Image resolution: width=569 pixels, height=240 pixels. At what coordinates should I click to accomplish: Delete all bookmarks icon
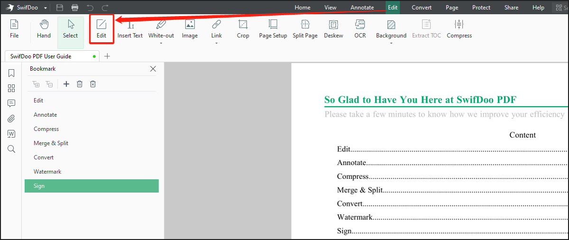(93, 84)
